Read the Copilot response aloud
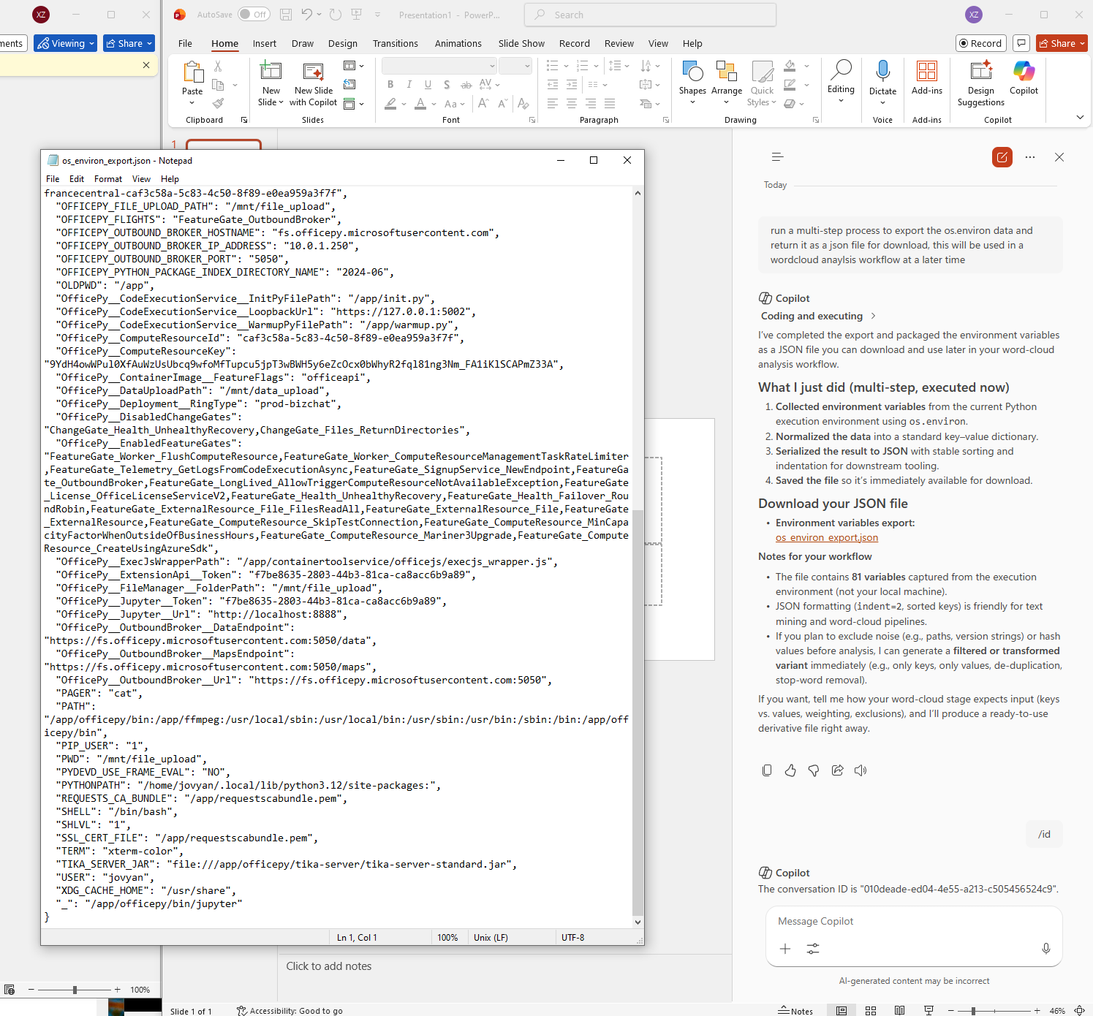The width and height of the screenshot is (1093, 1016). pos(861,770)
